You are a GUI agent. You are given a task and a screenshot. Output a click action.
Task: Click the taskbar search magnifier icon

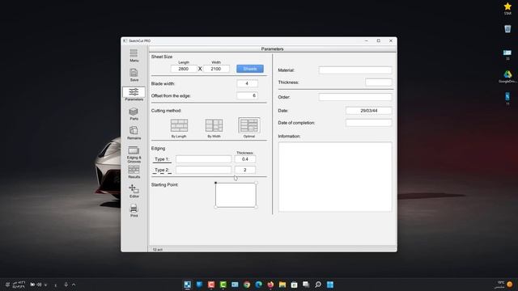[x=318, y=285]
